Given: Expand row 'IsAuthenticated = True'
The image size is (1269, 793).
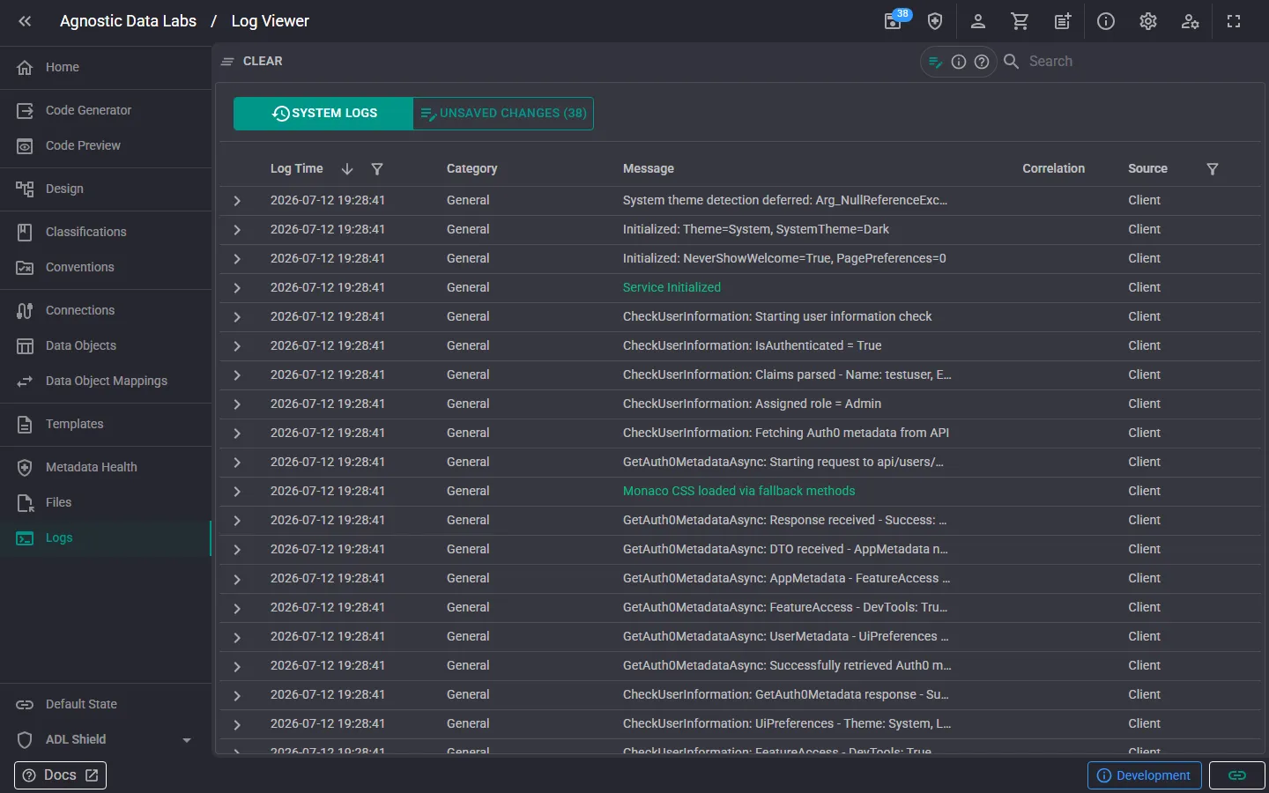Looking at the screenshot, I should click(237, 346).
